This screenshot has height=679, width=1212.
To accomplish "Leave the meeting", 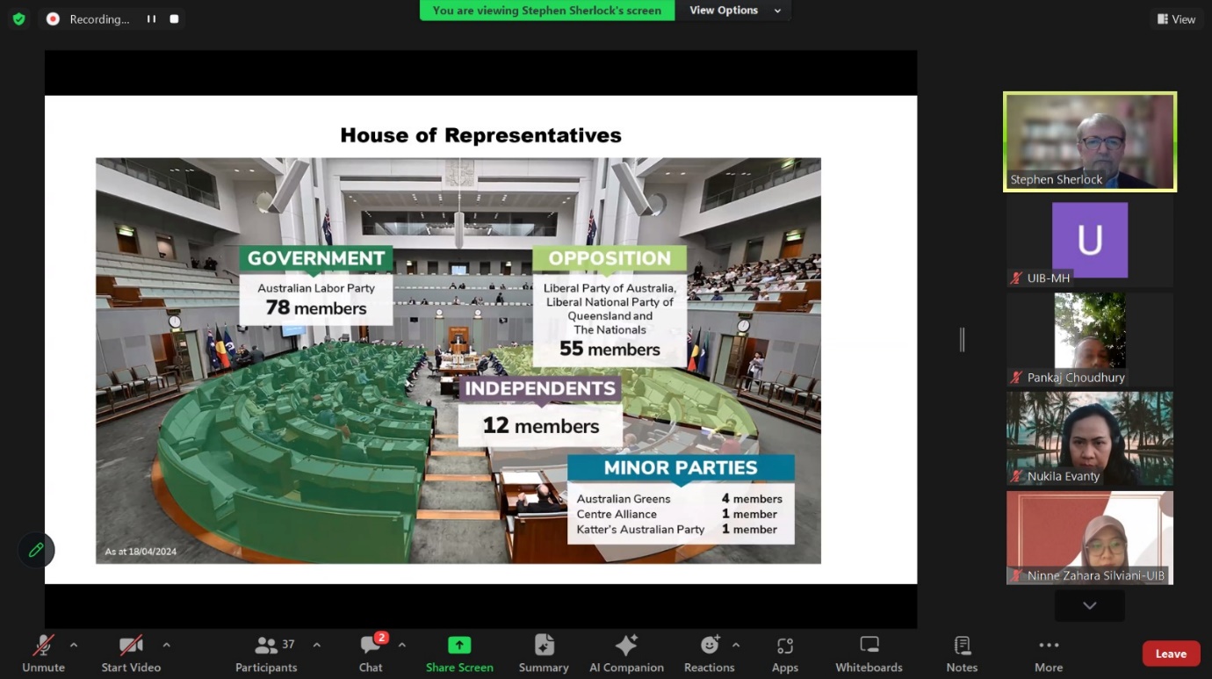I will [1171, 654].
